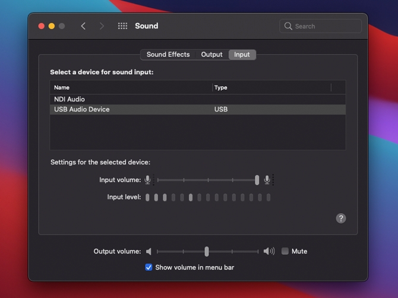Click the Output volume slider knob

pyautogui.click(x=207, y=252)
